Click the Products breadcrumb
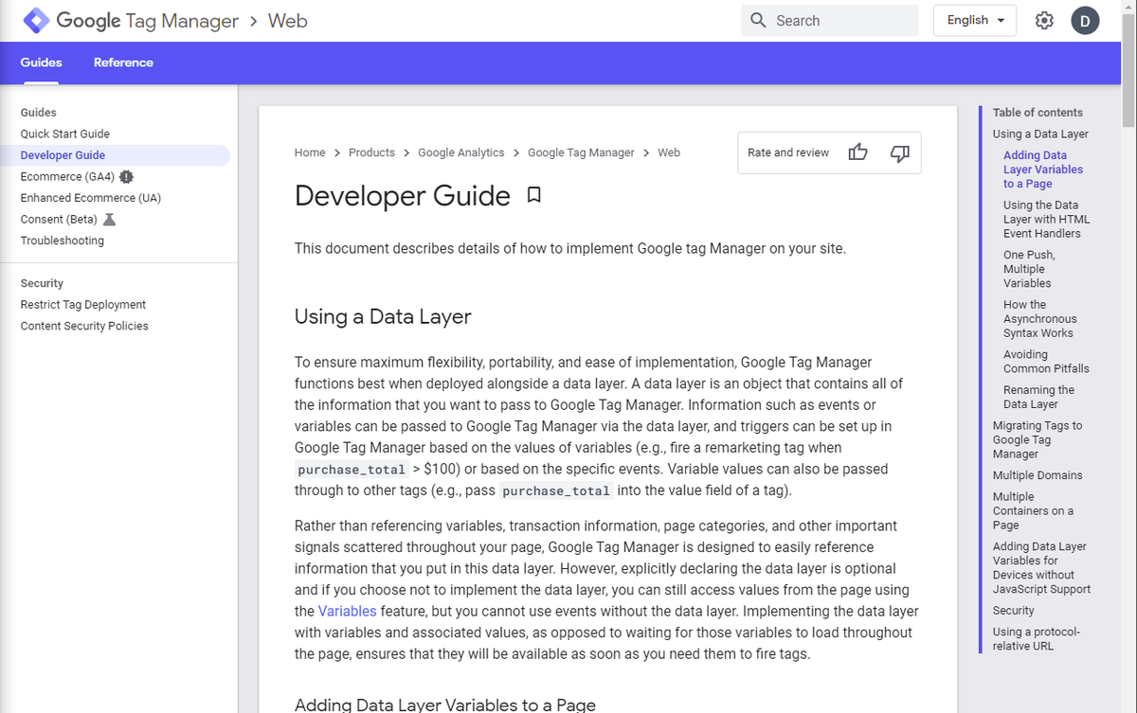 coord(371,152)
